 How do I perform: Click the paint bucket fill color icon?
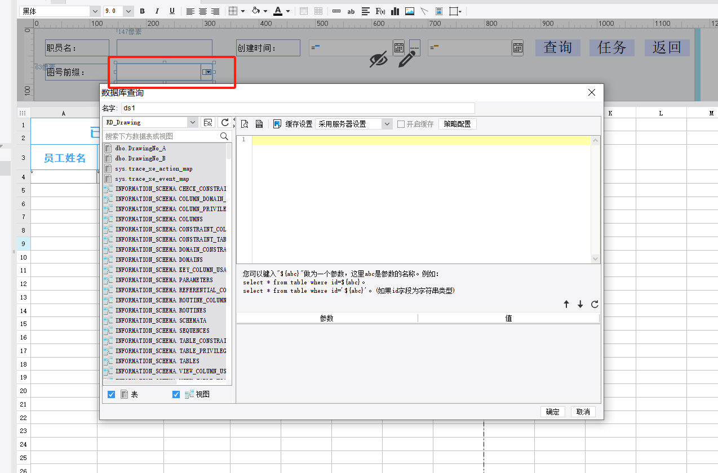point(256,11)
